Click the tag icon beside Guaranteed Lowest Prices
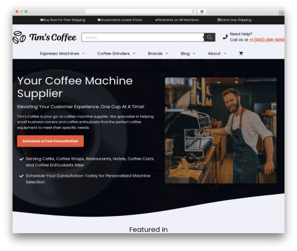The image size is (297, 251). [99, 20]
